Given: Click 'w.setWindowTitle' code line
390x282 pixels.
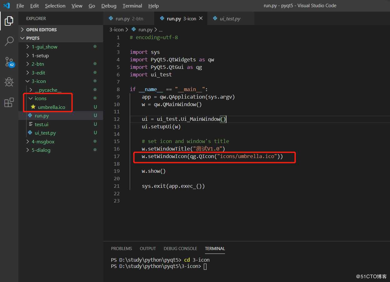Looking at the screenshot, I should (x=183, y=149).
